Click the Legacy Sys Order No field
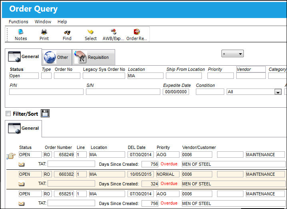The image size is (287, 209). pyautogui.click(x=104, y=76)
